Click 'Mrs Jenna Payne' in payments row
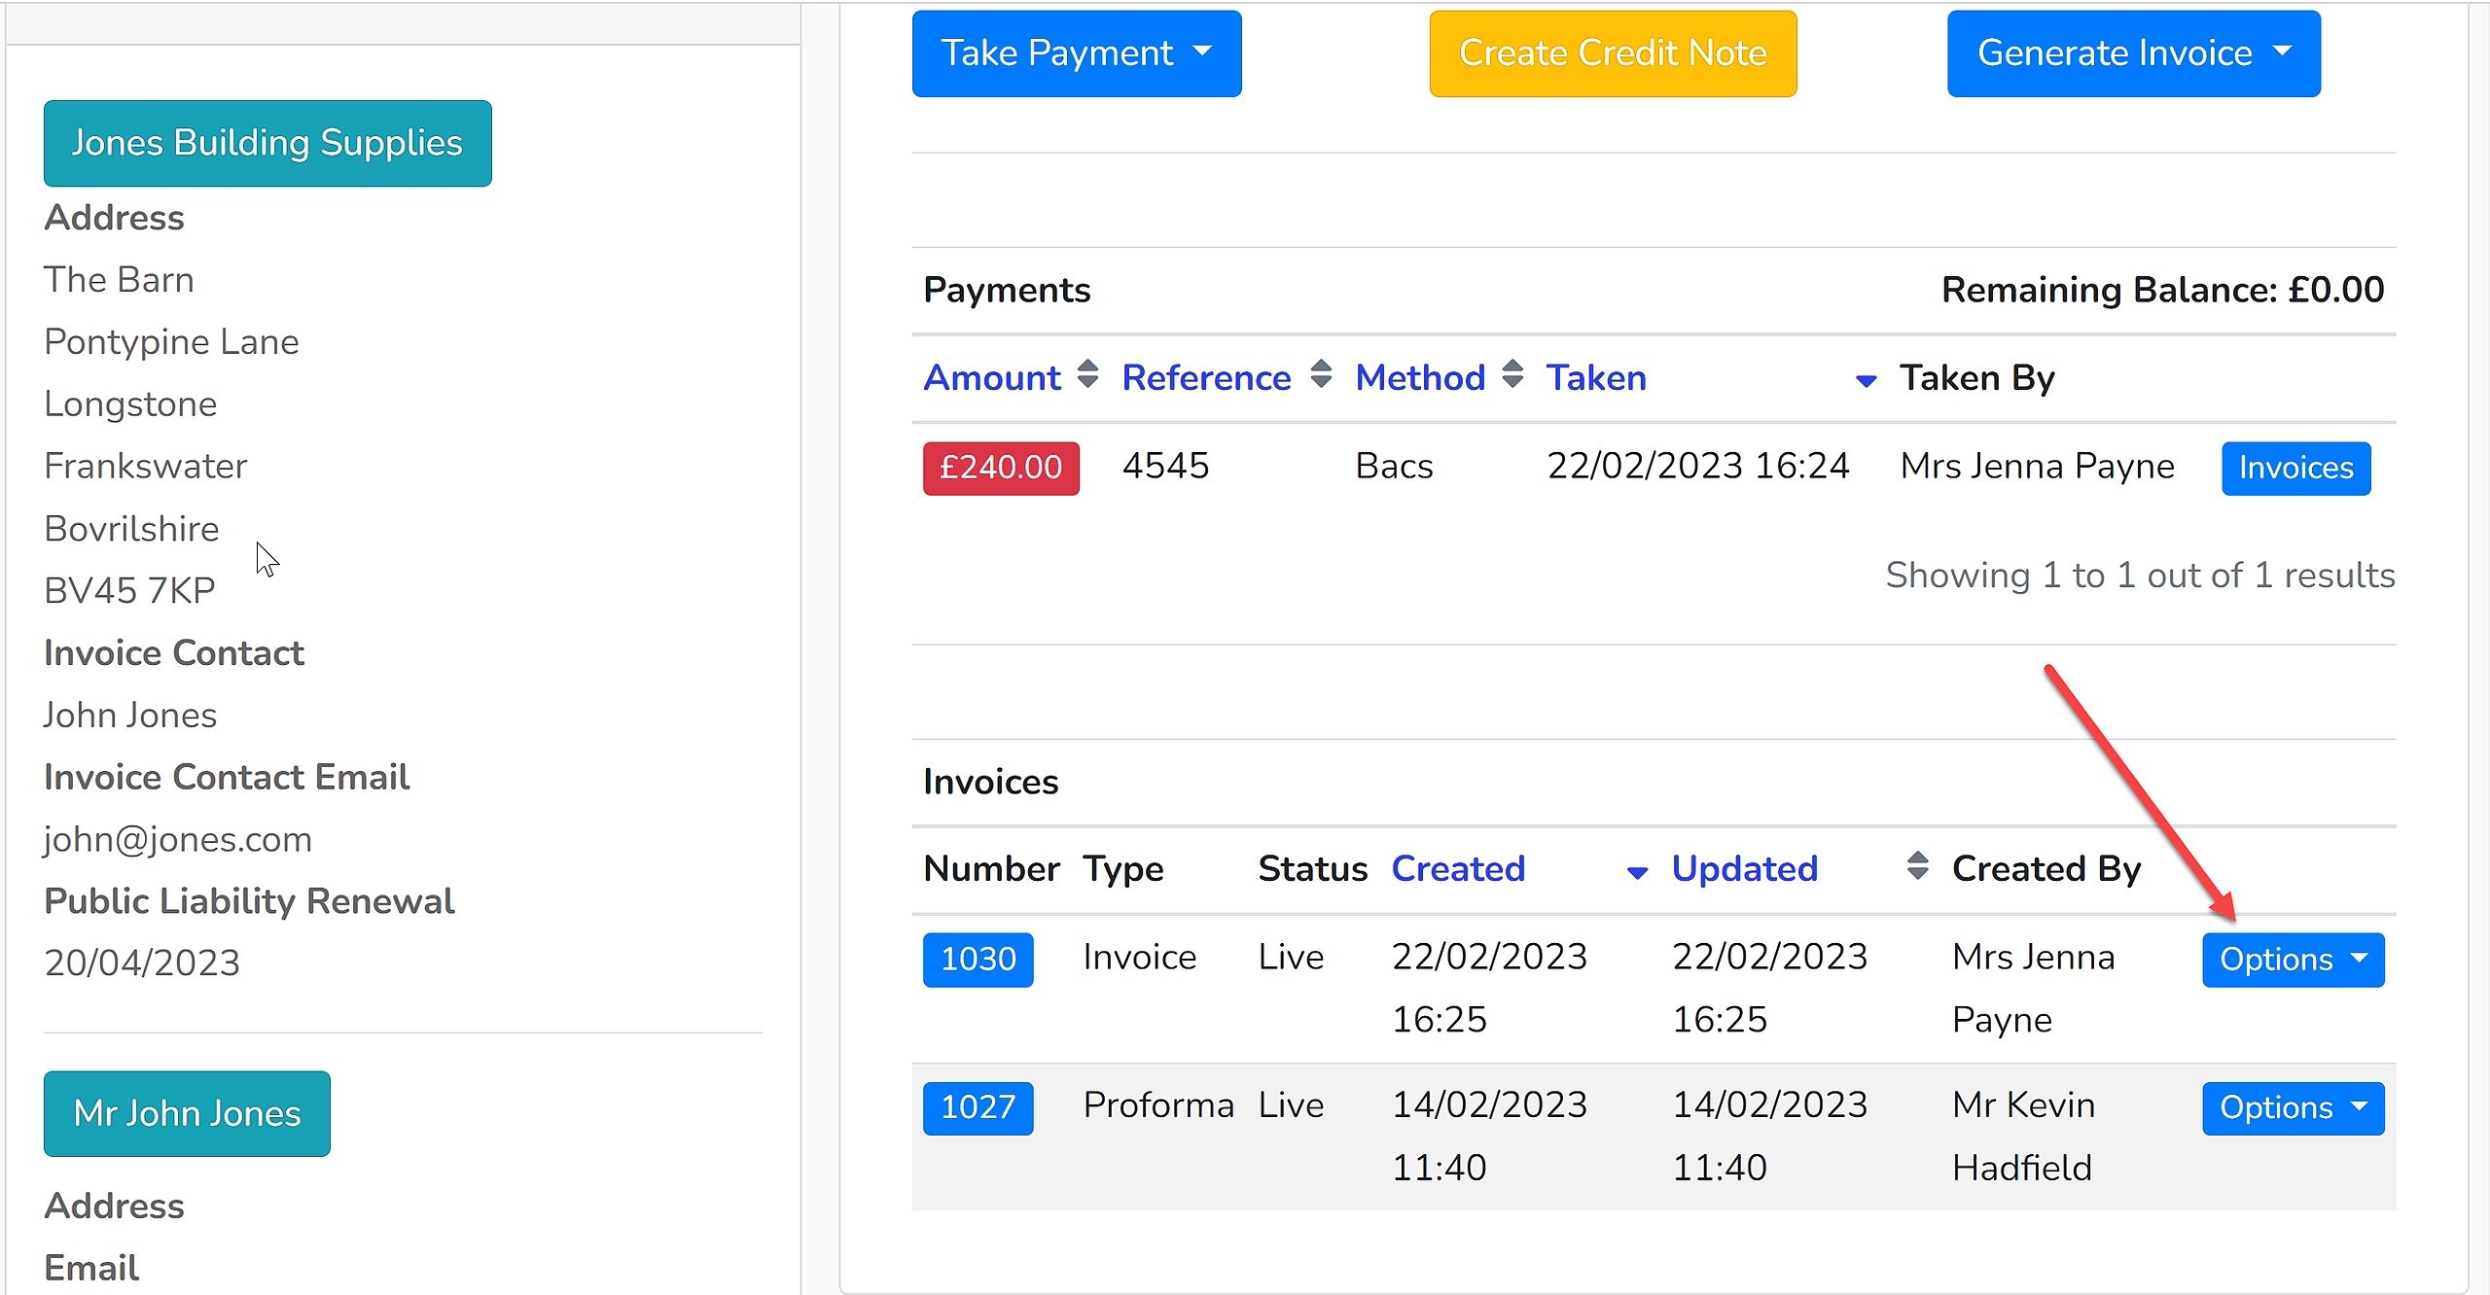 click(2037, 466)
